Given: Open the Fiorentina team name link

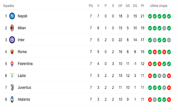Looking at the screenshot, I should pos(25,64).
